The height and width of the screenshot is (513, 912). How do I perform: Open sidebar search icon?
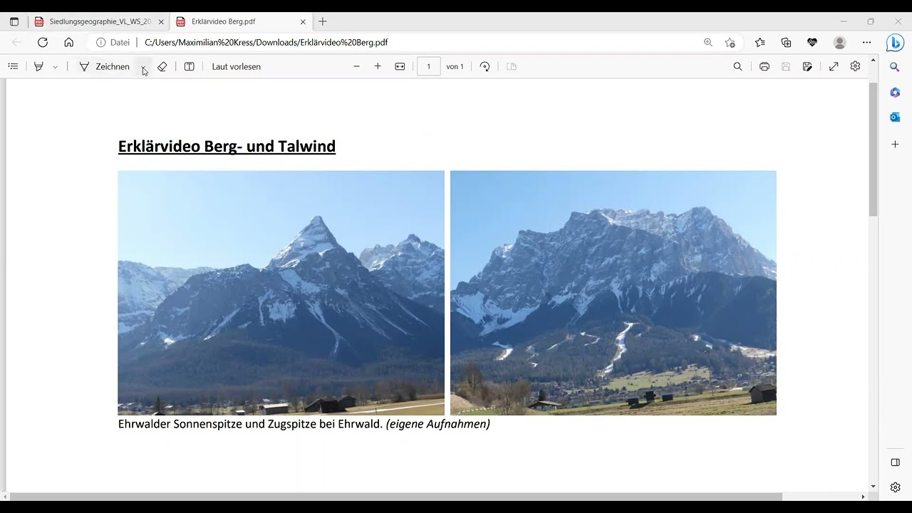coord(895,67)
